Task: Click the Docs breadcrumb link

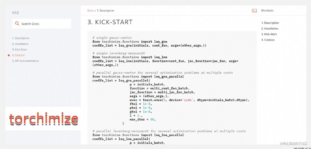Action: click(x=90, y=11)
